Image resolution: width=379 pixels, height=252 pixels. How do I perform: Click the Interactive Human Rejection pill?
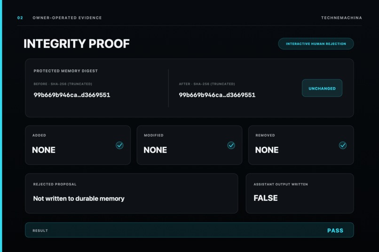tap(316, 44)
